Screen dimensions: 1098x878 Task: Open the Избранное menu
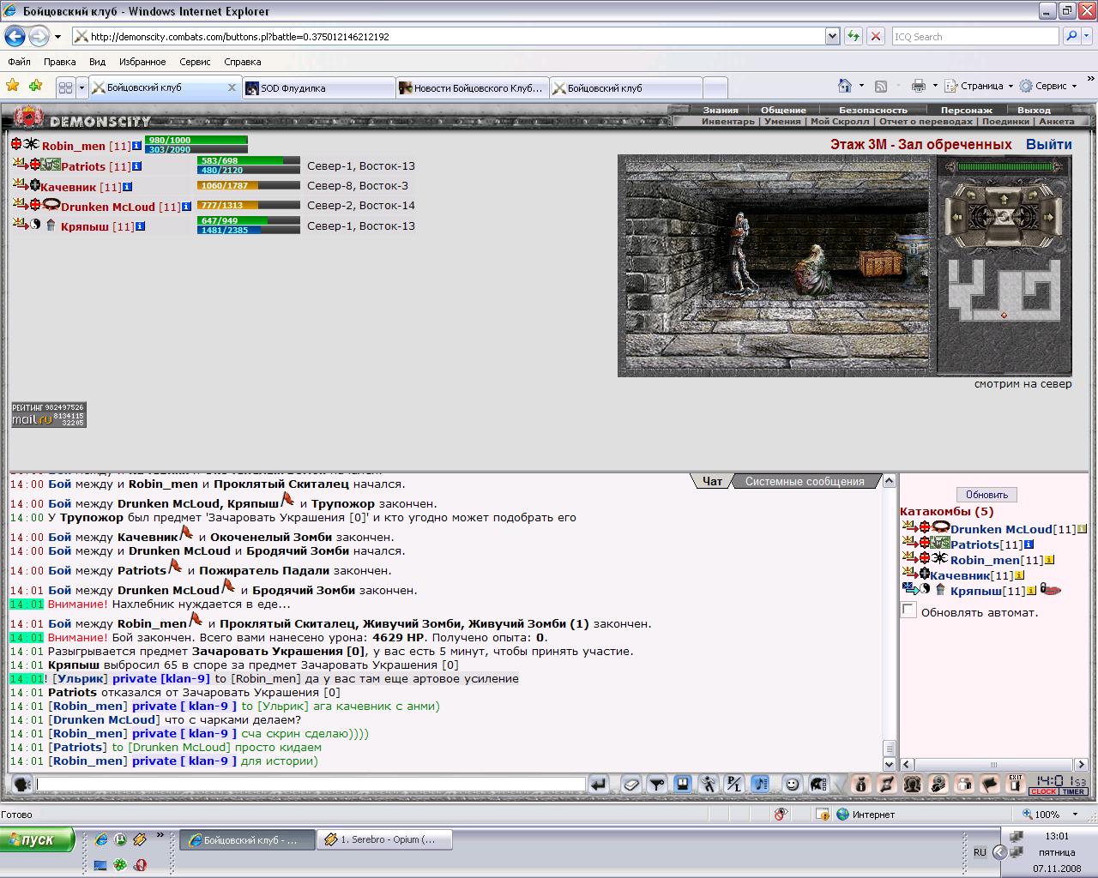coord(142,62)
